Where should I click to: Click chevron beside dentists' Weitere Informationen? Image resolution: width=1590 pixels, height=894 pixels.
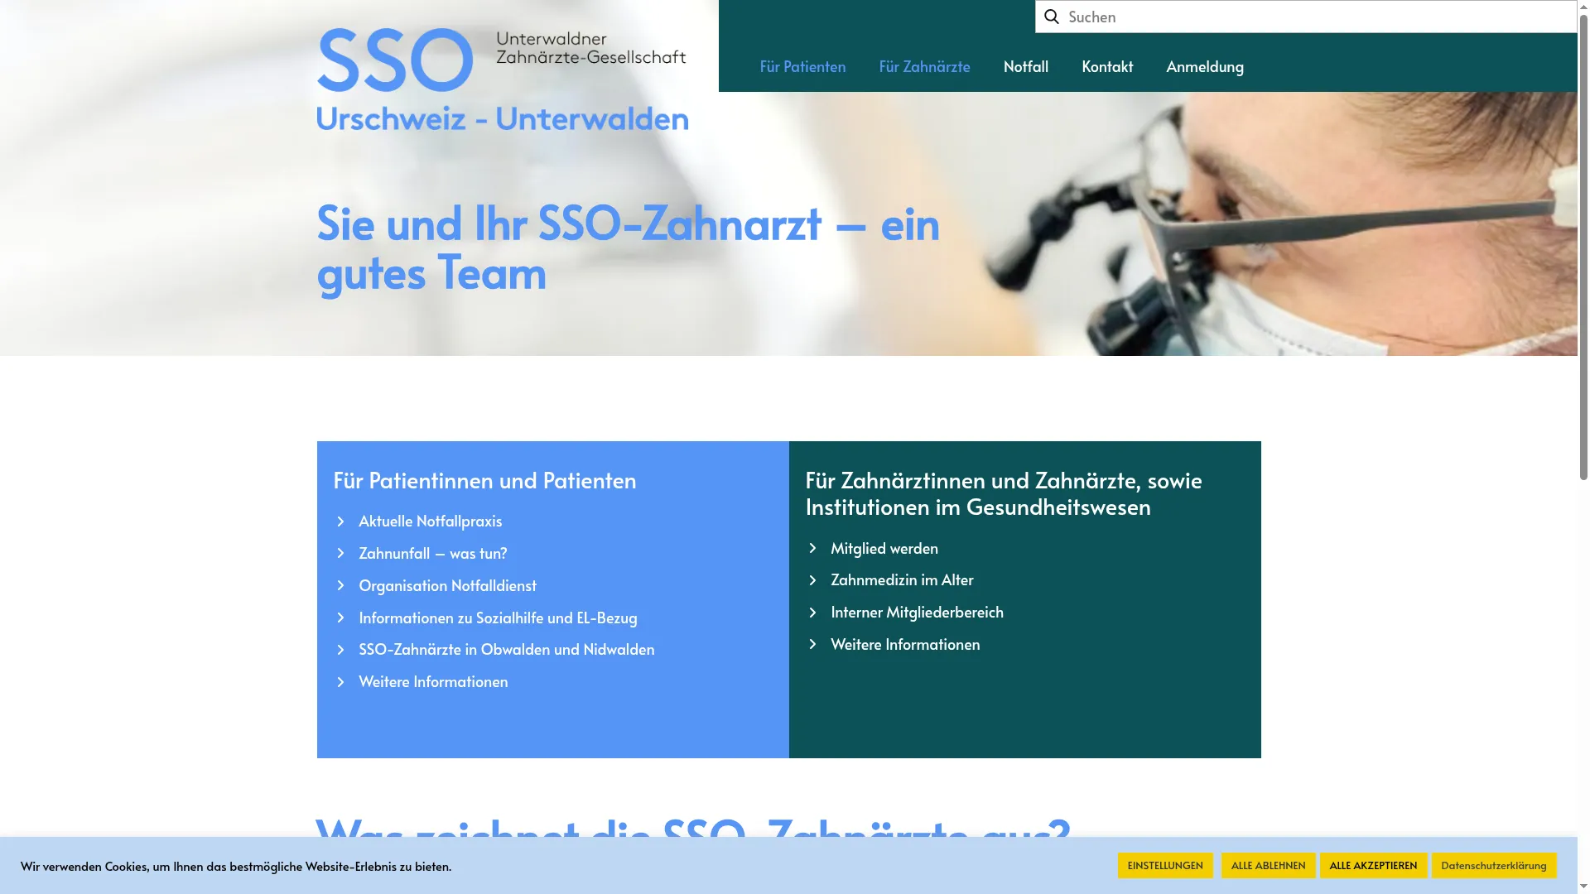click(x=812, y=645)
